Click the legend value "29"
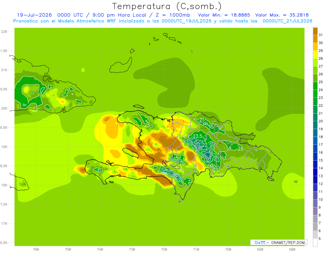 (321, 51)
